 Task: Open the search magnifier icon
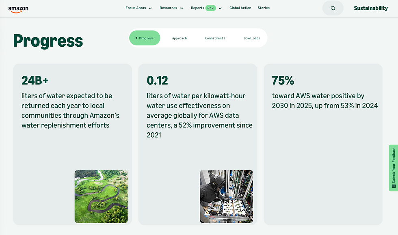pos(333,8)
